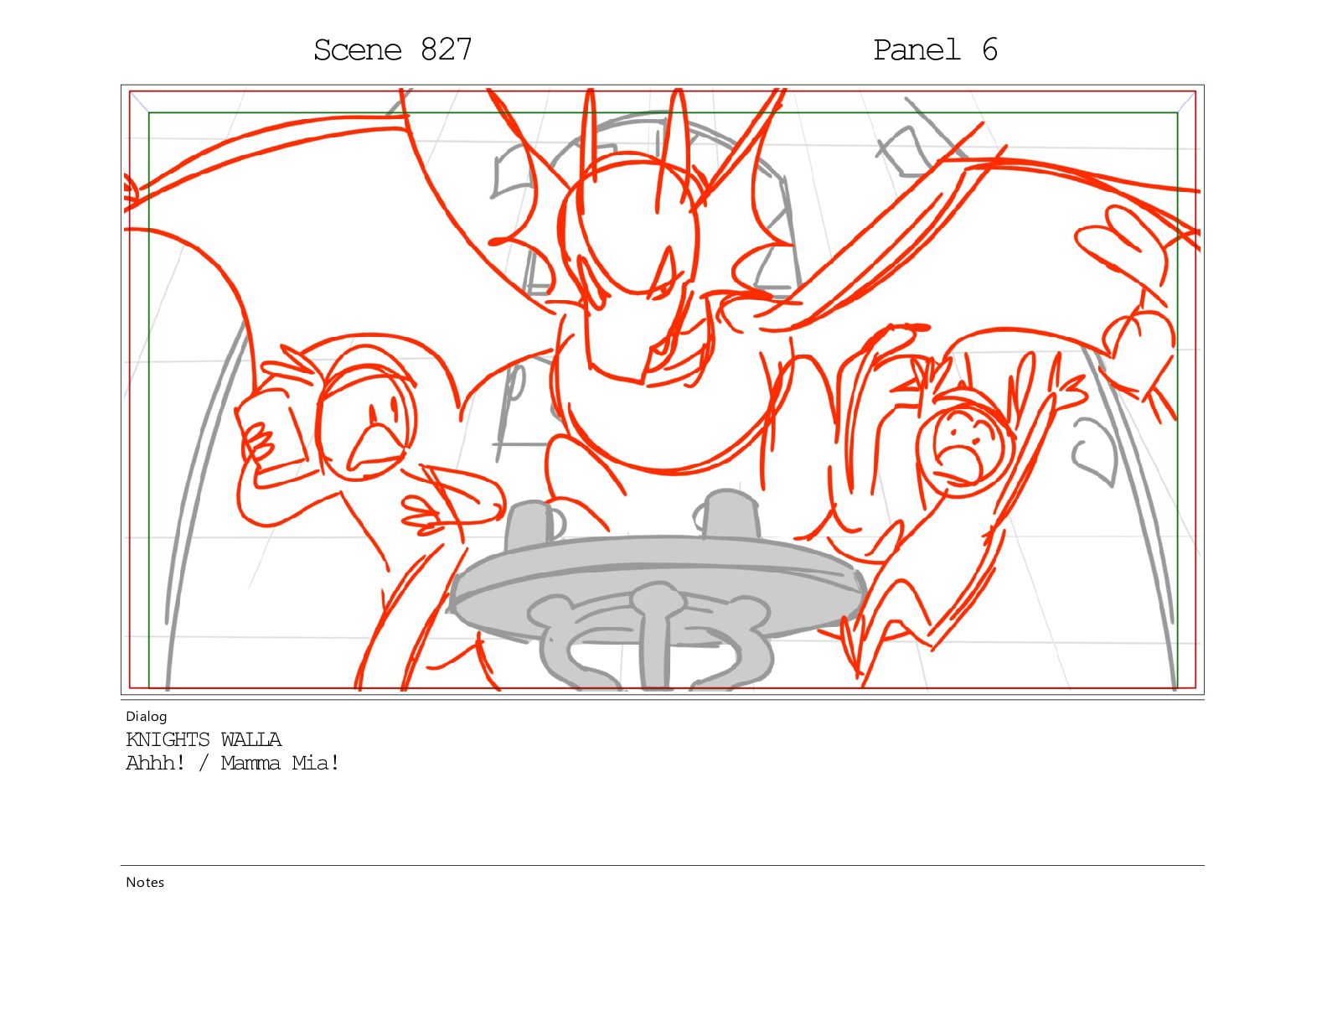This screenshot has width=1327, height=1026.
Task: Select the KNIGHTS WALLA dialog line
Action: (x=204, y=739)
